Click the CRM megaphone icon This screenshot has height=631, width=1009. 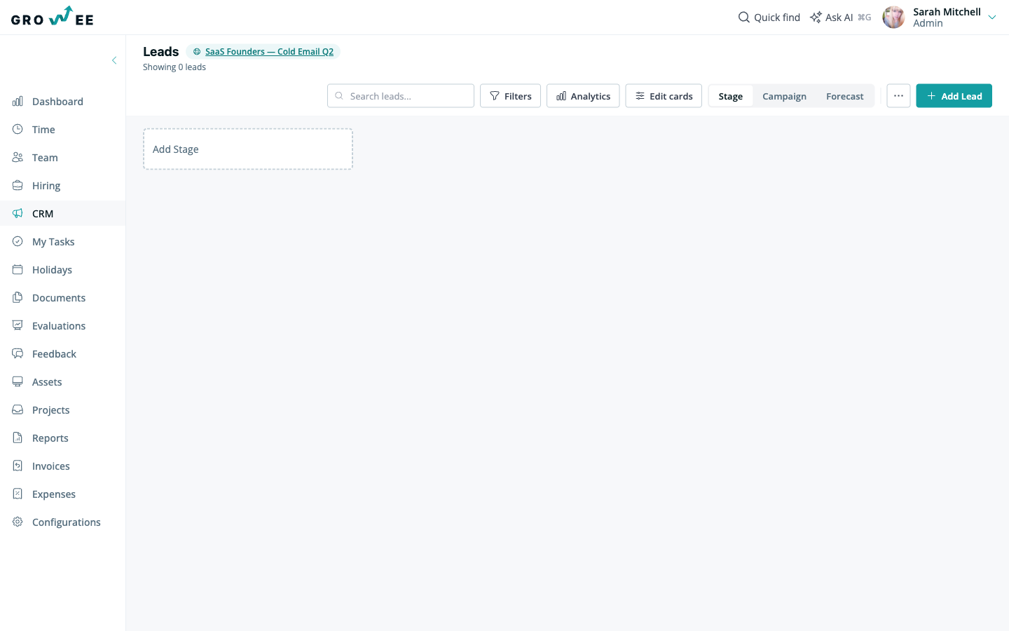[x=18, y=214]
